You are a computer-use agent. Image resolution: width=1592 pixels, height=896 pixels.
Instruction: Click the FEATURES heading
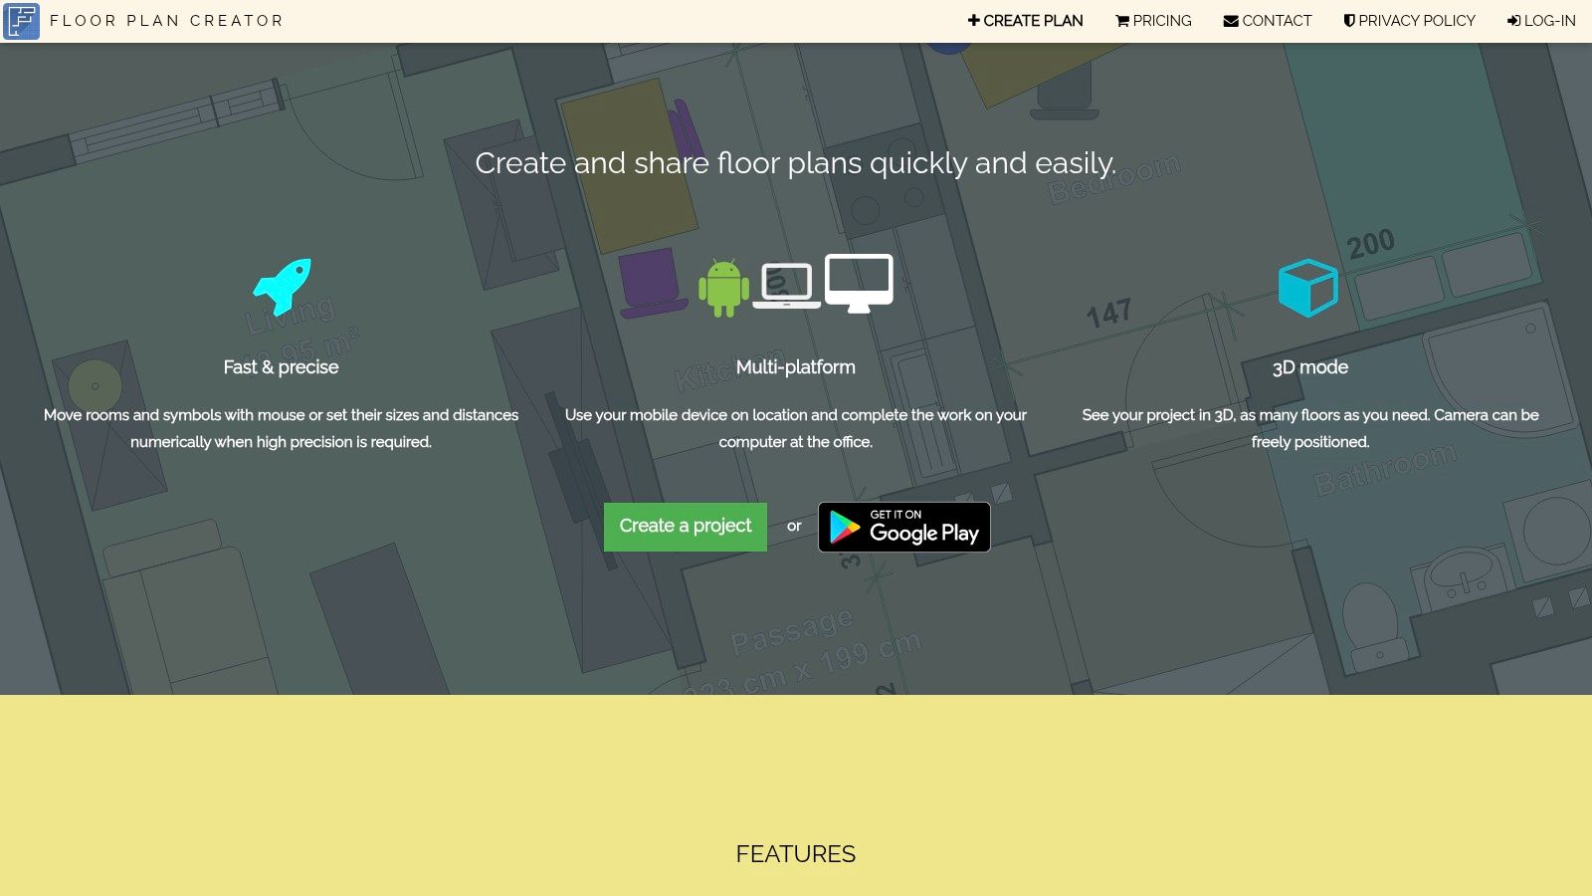click(x=795, y=853)
